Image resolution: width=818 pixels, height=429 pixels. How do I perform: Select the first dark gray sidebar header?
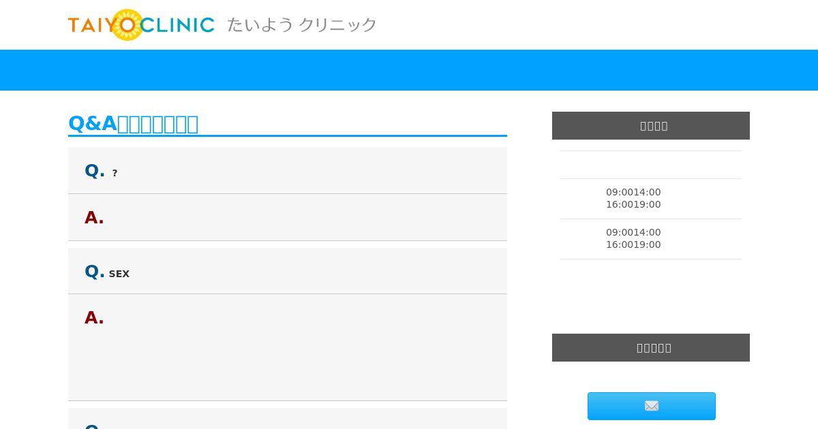tap(651, 125)
